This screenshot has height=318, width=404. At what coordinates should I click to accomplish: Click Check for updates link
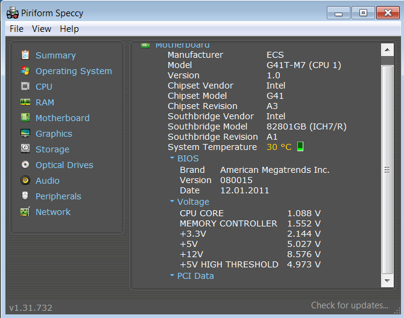tap(350, 305)
